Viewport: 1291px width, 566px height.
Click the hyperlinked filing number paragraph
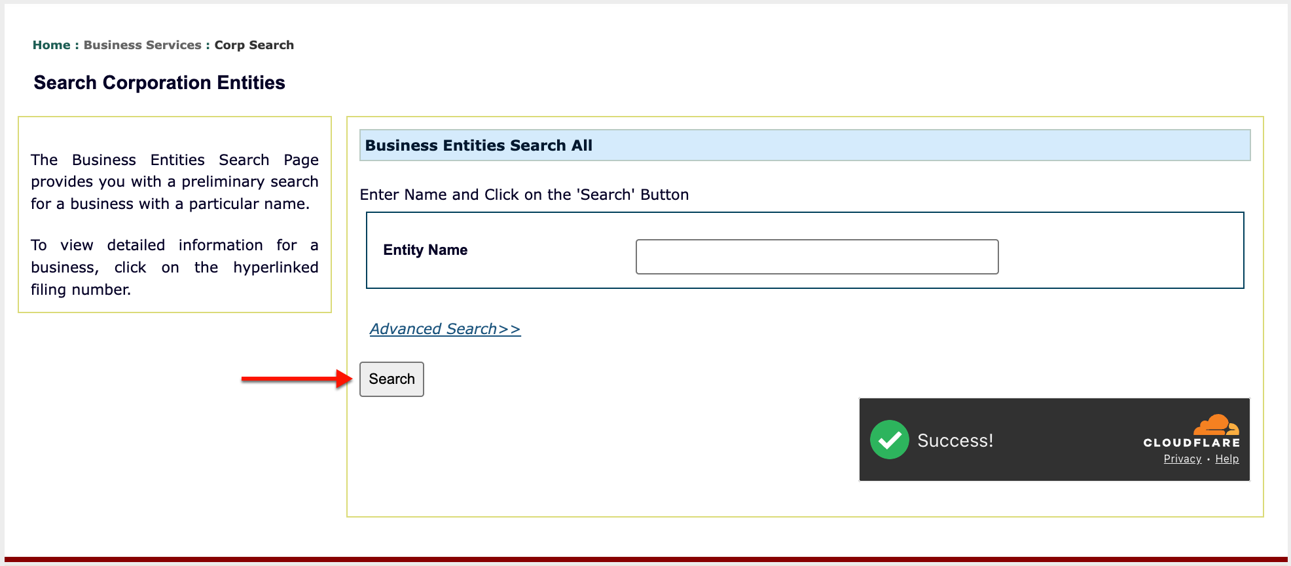pyautogui.click(x=175, y=267)
